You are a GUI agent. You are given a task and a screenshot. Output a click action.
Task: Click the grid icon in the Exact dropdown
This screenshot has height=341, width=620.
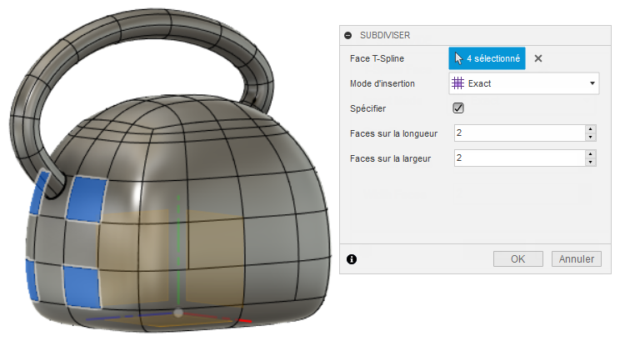(457, 83)
